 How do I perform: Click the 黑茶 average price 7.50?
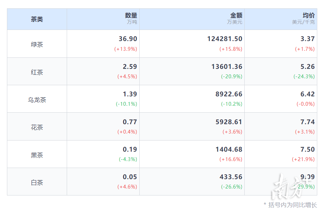[x=308, y=150]
